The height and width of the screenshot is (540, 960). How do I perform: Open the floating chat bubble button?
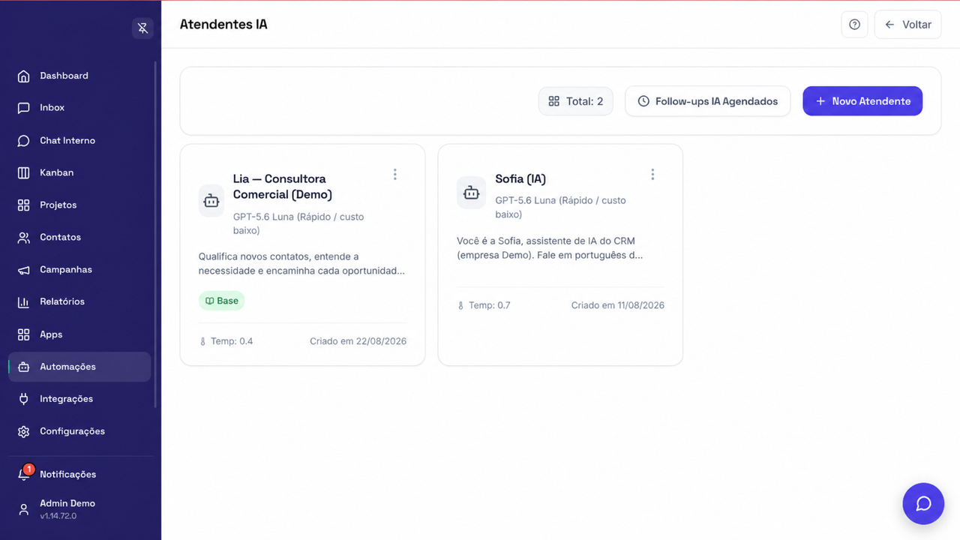click(x=923, y=503)
